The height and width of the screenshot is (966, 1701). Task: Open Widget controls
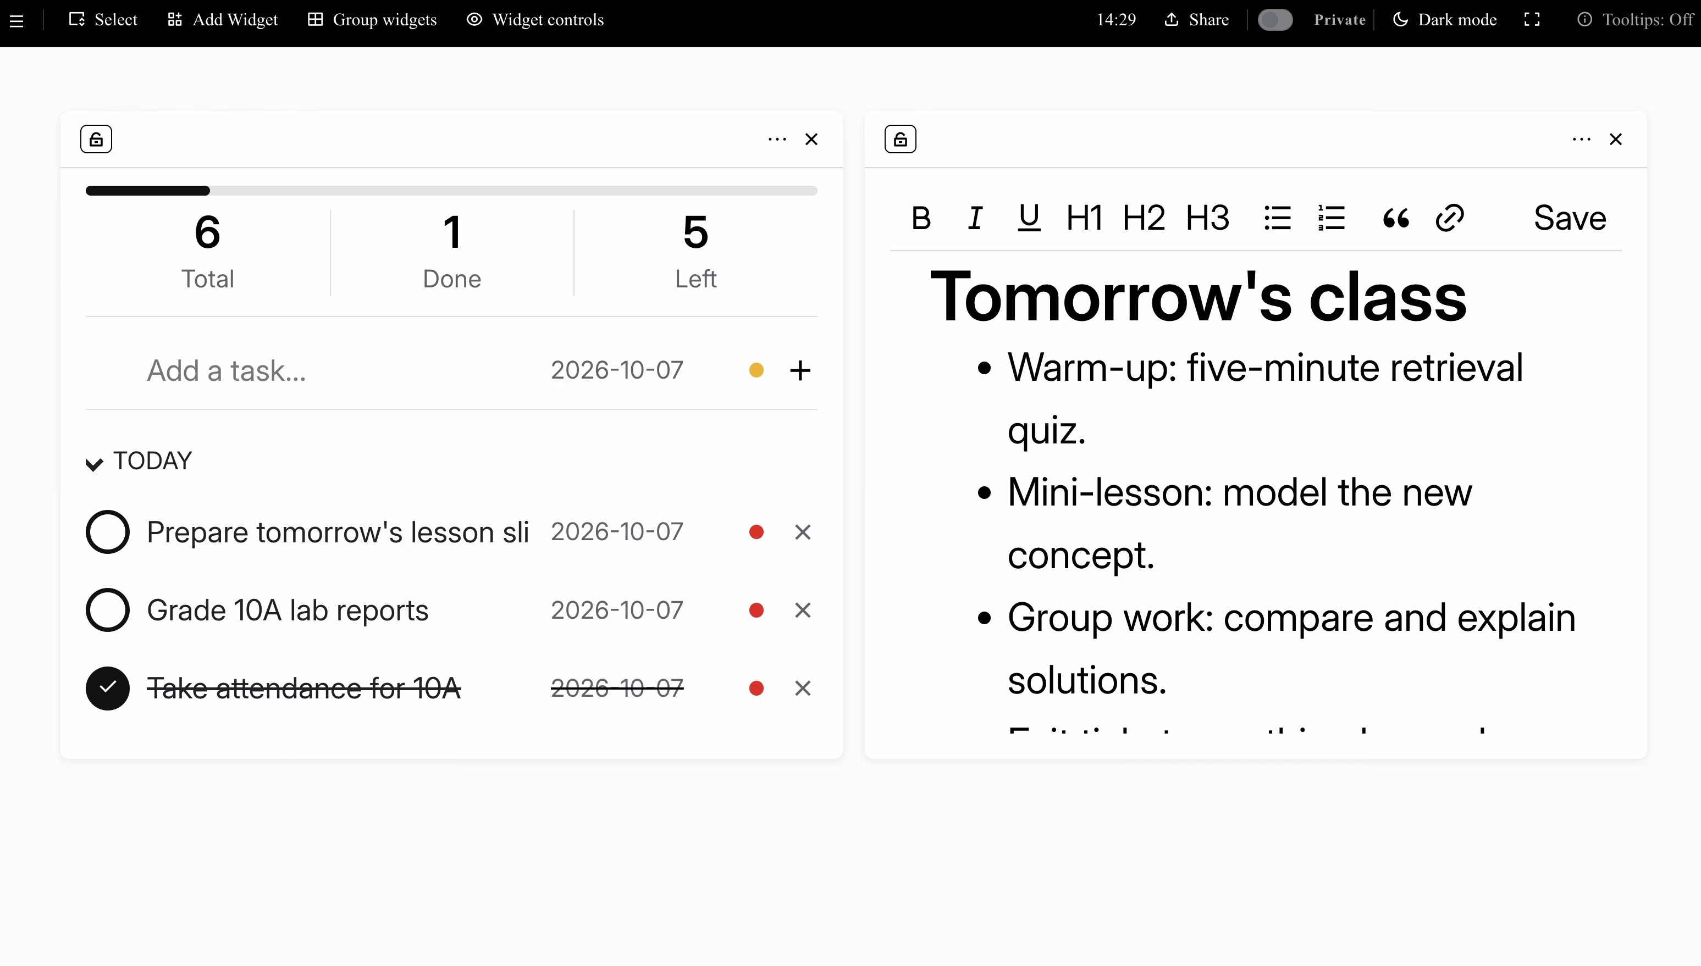coord(535,20)
